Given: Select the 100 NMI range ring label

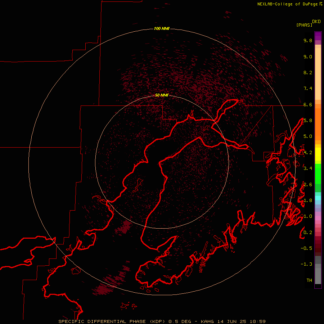Looking at the screenshot, I should (x=162, y=28).
